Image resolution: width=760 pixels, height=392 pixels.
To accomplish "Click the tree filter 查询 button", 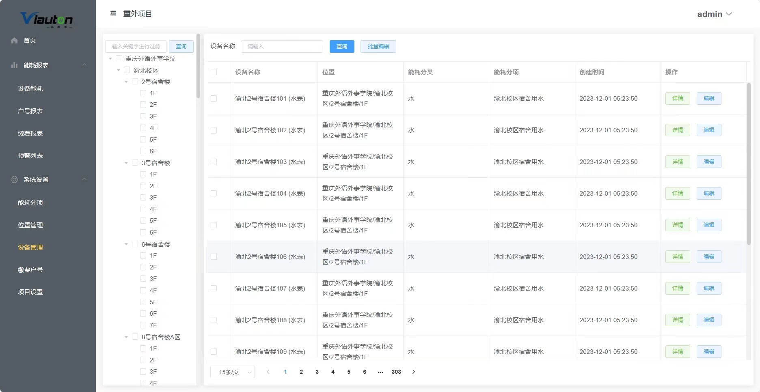I will point(181,46).
